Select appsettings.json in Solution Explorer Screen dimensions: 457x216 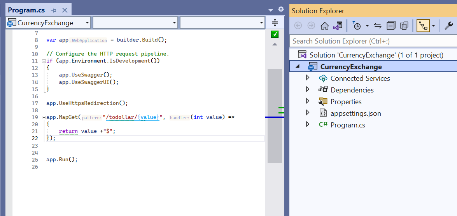[x=355, y=113]
